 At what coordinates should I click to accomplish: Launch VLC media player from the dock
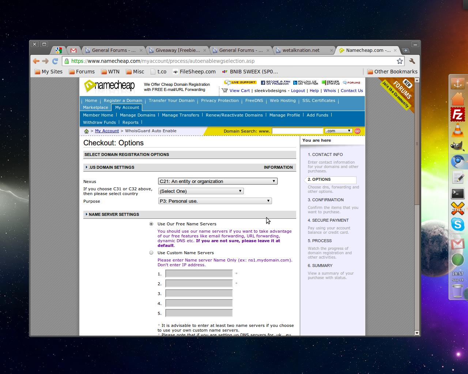point(457,130)
